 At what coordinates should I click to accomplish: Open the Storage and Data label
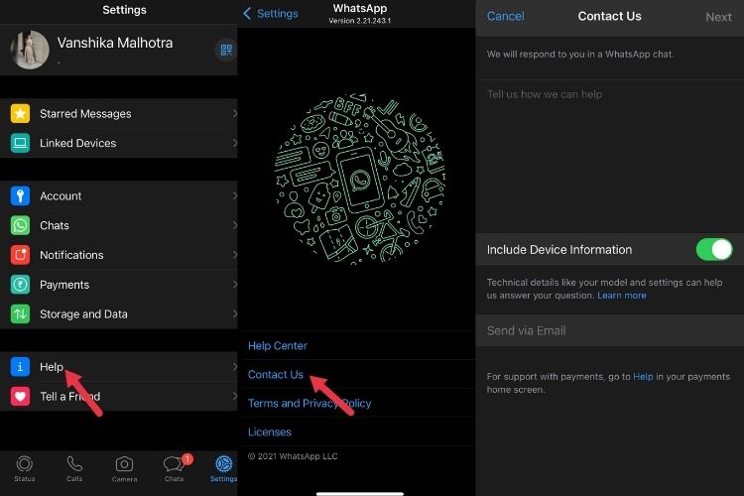tap(83, 314)
